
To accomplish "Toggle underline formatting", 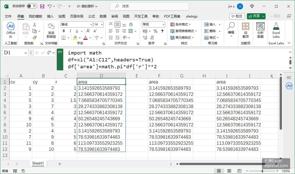I will tap(77, 31).
